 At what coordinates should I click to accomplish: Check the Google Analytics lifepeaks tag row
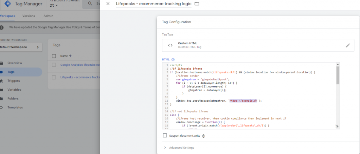54,65
